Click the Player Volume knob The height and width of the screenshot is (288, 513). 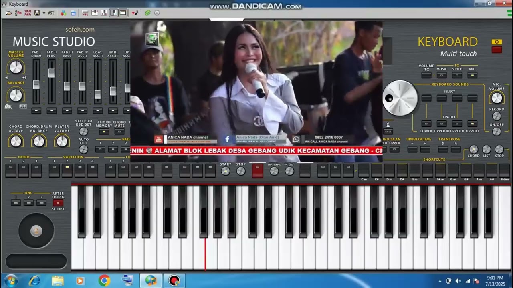[62, 141]
